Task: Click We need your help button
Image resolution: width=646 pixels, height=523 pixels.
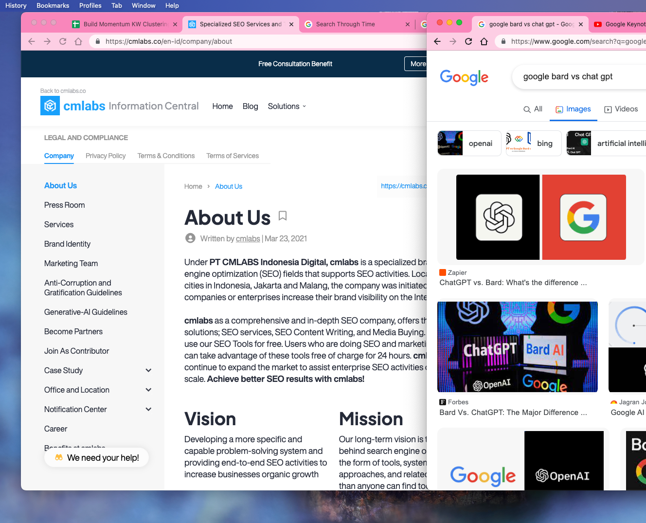Action: coord(96,457)
